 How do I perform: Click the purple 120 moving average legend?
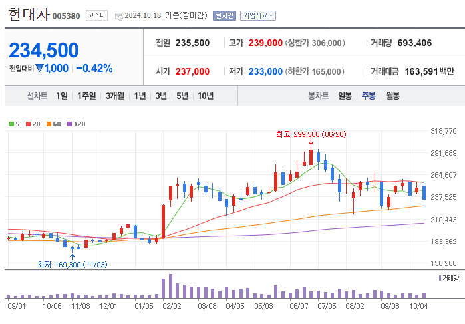(77, 124)
